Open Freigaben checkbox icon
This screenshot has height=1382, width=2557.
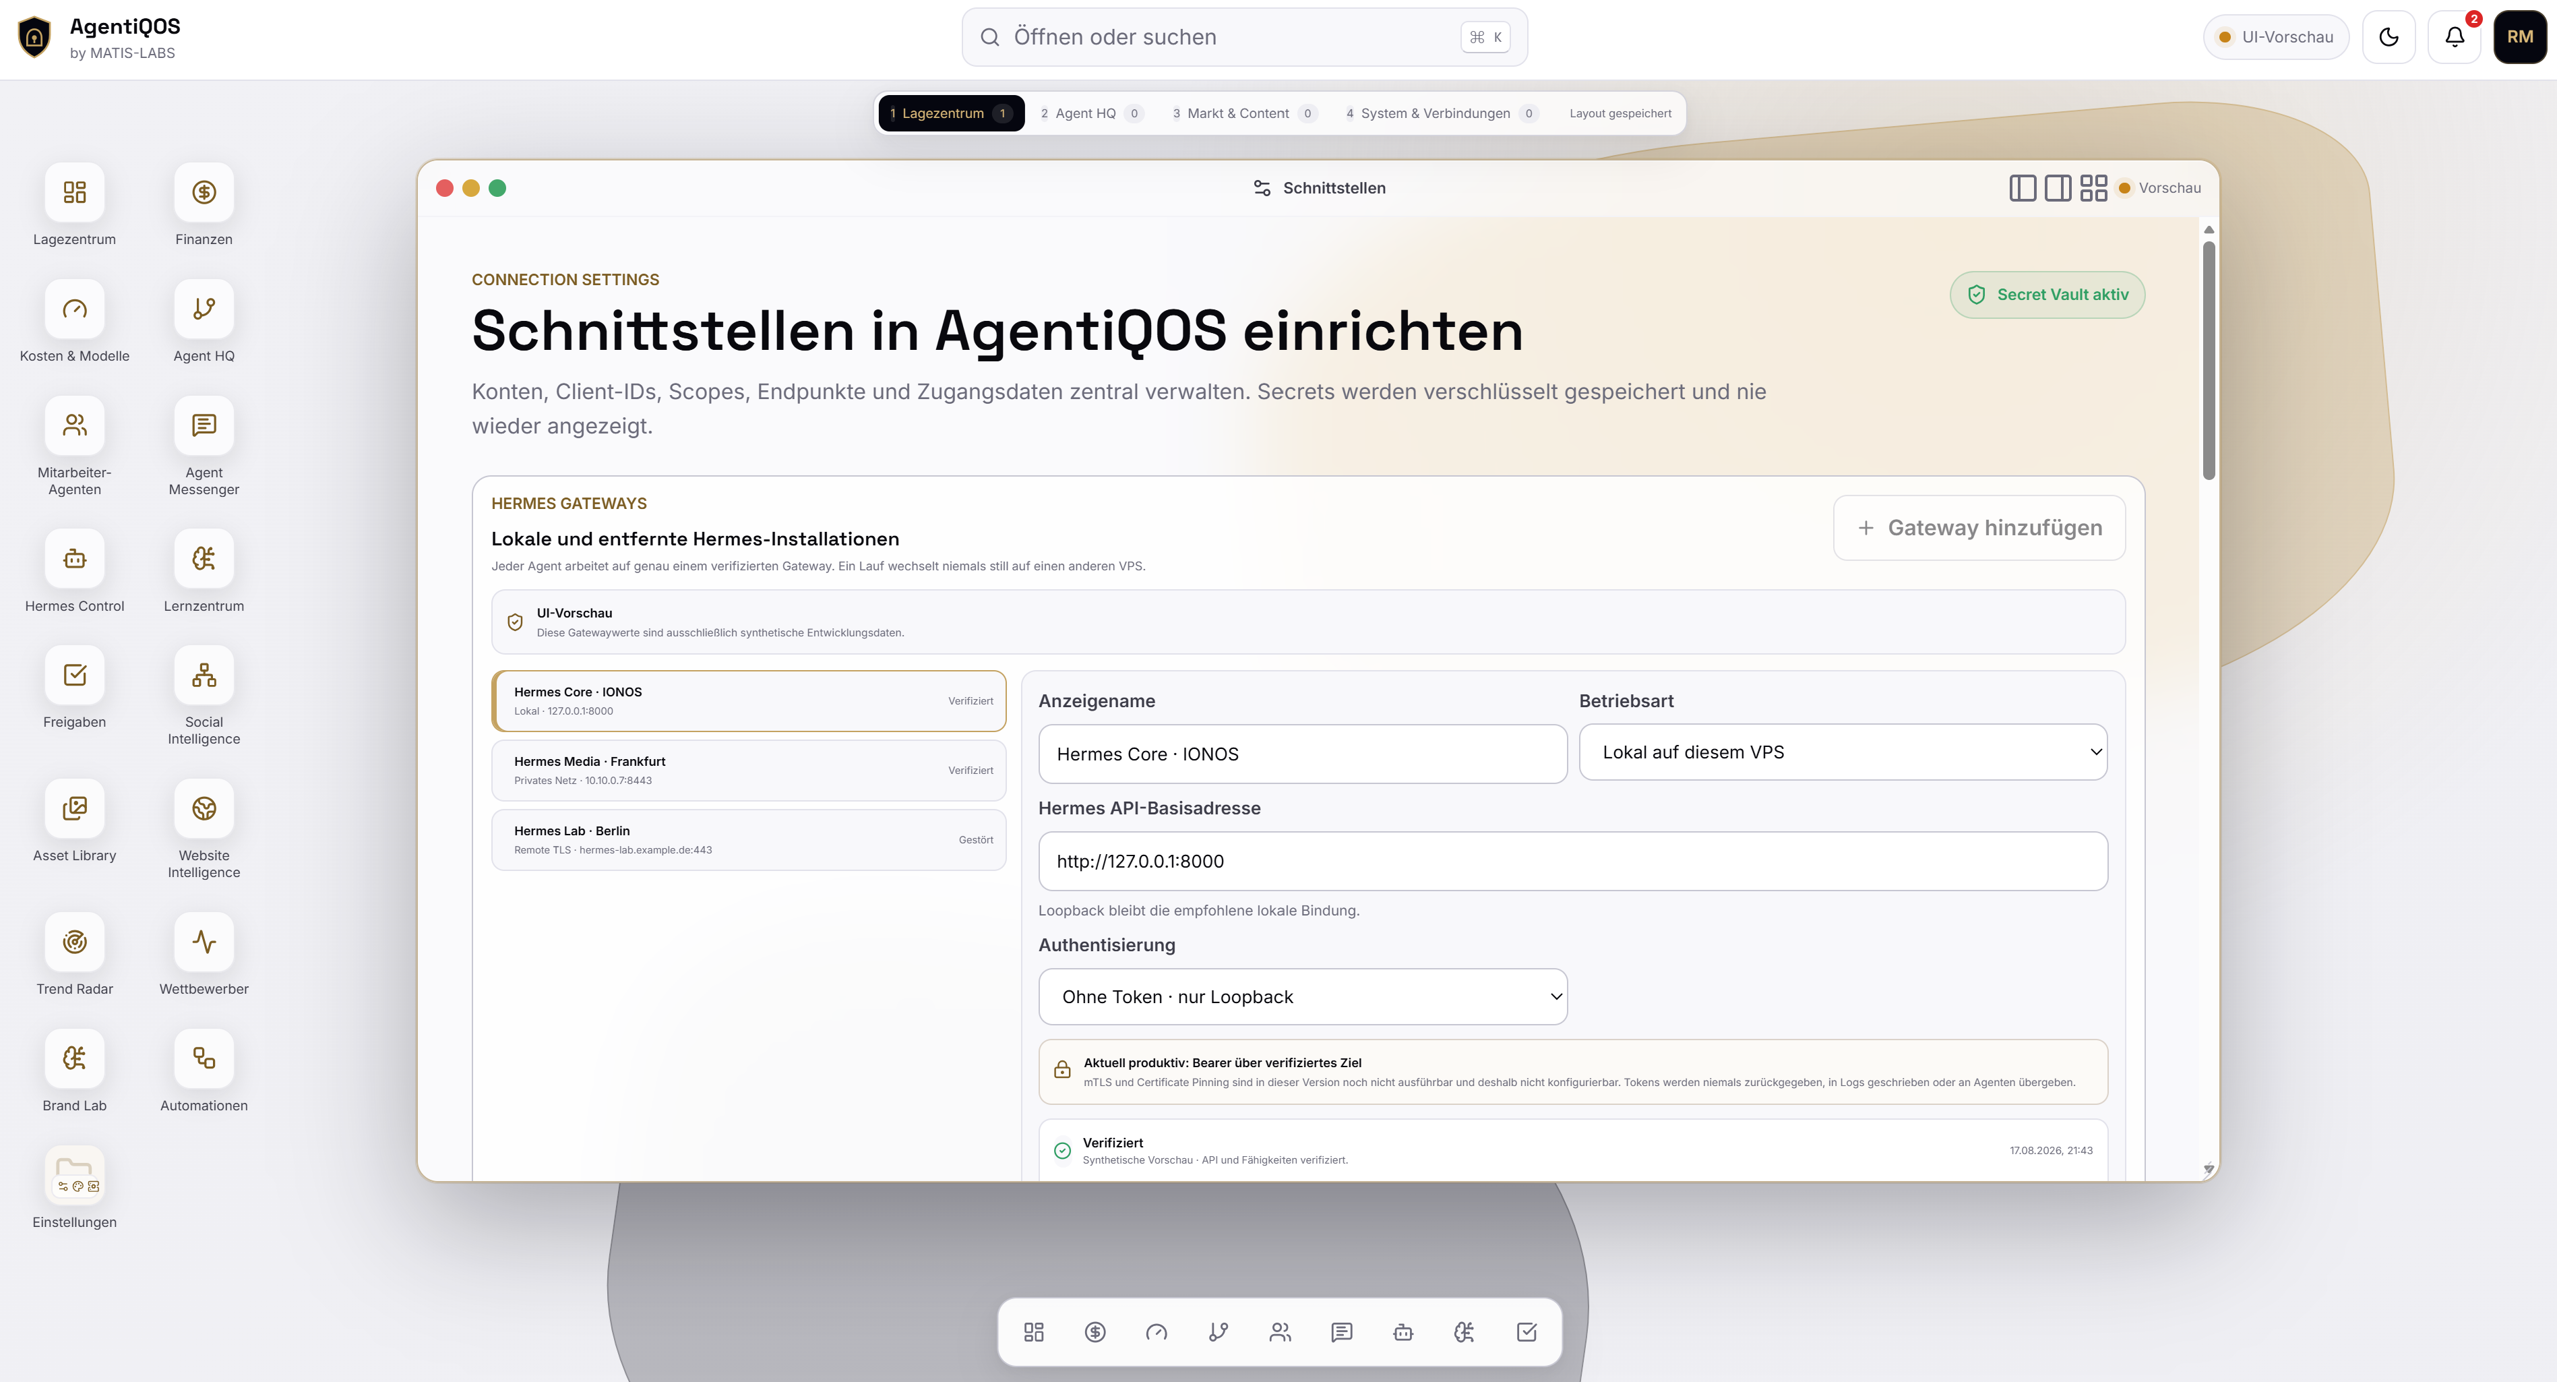coord(74,675)
